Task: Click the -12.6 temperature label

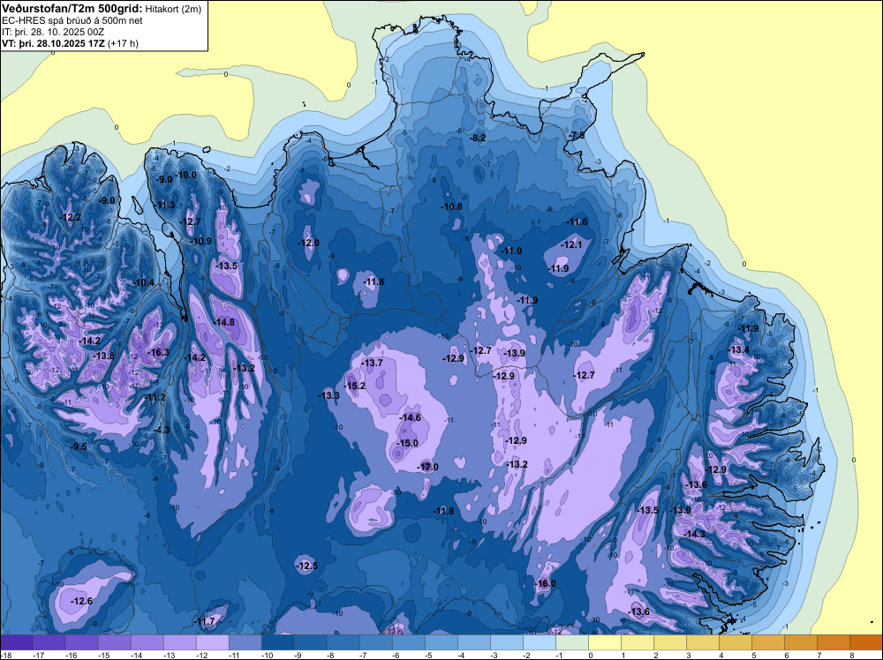Action: click(x=81, y=602)
